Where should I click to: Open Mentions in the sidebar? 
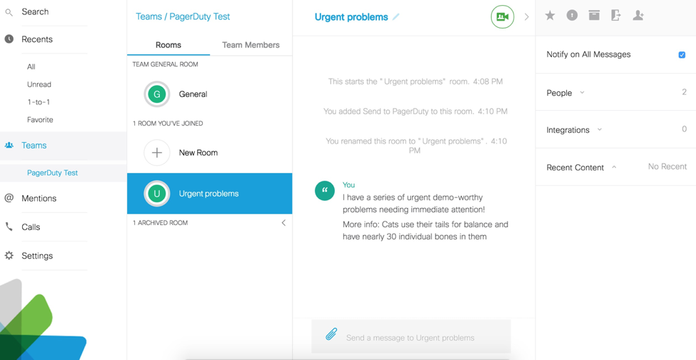(39, 199)
